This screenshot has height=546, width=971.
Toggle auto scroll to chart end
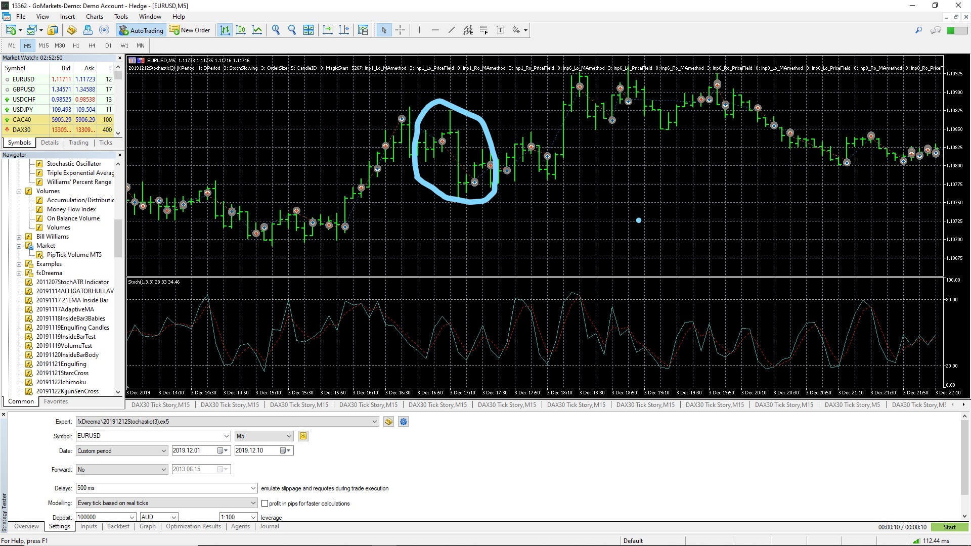328,30
